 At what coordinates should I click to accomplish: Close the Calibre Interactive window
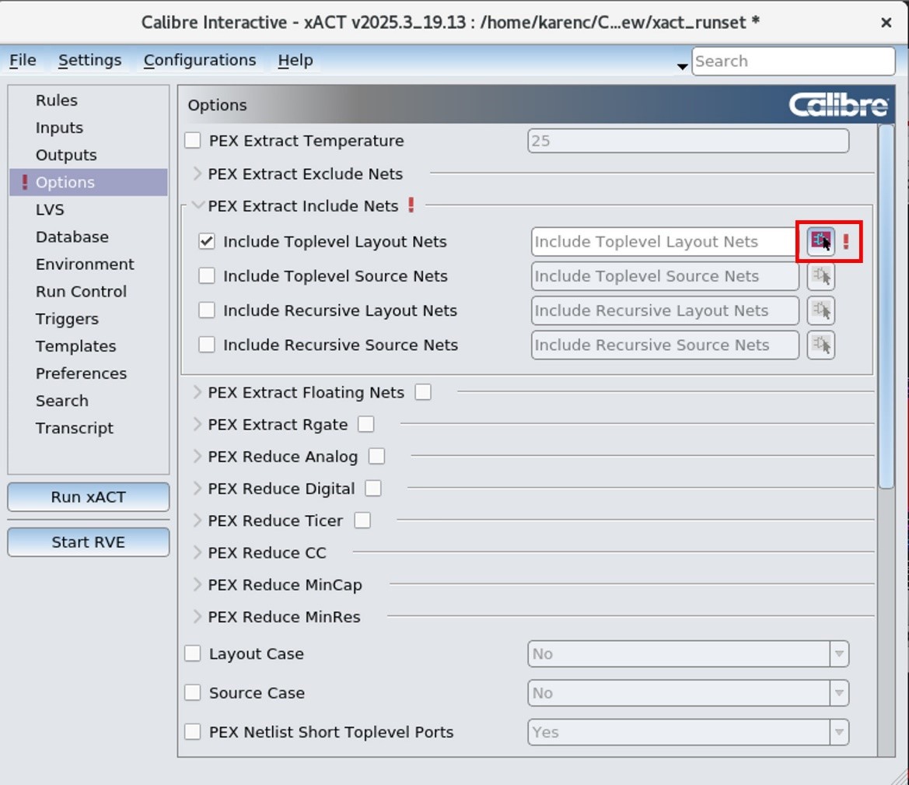point(886,23)
